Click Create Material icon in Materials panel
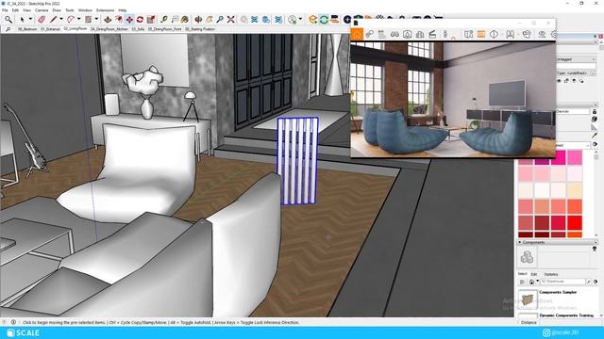Viewport: 604px width, 339px height. 595,120
